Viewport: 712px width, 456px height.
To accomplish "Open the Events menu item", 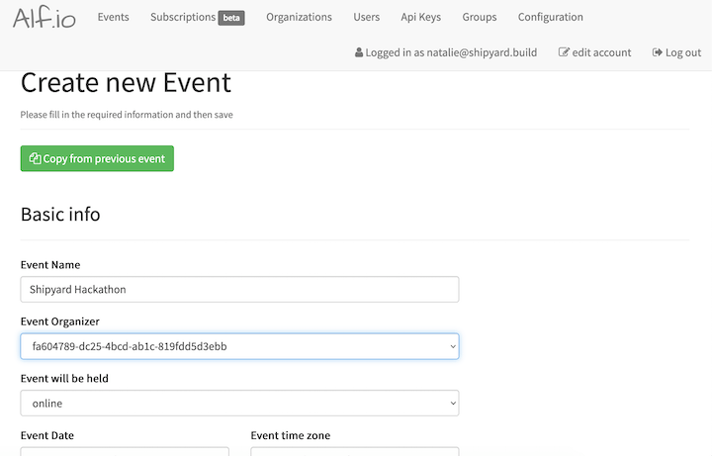I will [x=113, y=17].
